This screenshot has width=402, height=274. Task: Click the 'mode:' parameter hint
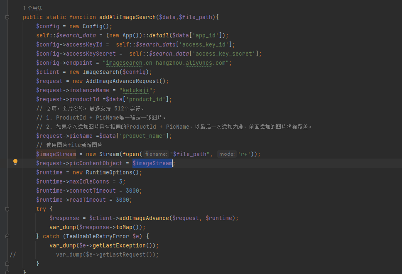coord(227,154)
